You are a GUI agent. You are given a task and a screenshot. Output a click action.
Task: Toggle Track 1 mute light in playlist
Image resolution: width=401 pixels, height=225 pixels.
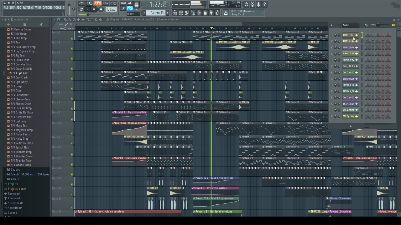point(72,39)
